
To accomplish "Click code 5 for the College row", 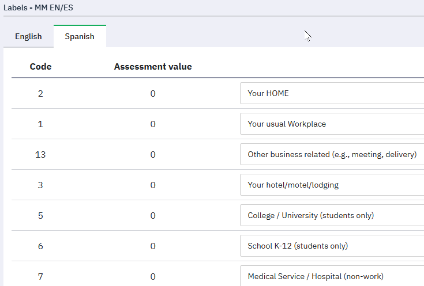I will click(x=40, y=215).
